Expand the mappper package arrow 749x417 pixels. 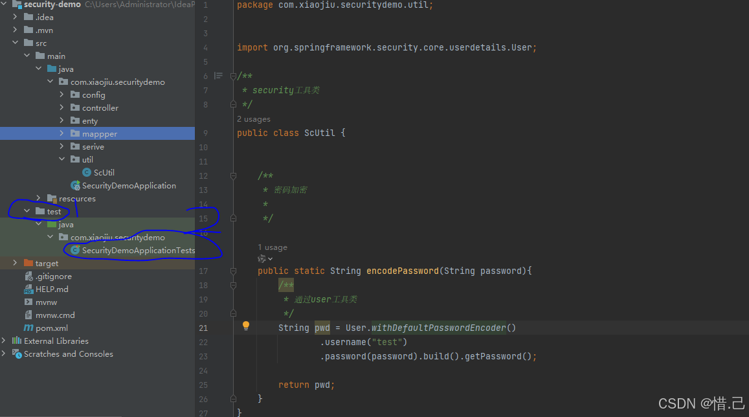click(x=61, y=133)
